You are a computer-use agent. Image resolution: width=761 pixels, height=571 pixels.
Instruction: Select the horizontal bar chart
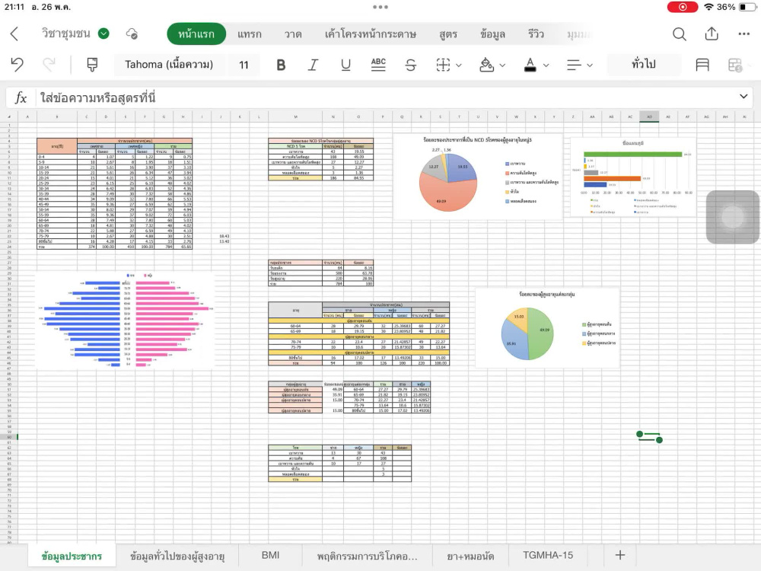(x=633, y=177)
